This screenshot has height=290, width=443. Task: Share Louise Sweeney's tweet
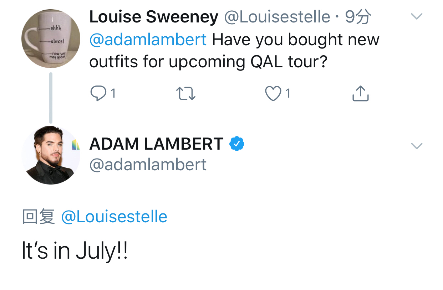click(360, 93)
